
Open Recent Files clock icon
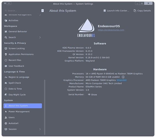pos(6,60)
